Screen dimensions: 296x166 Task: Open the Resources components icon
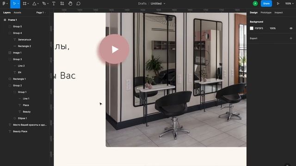coord(62,3)
